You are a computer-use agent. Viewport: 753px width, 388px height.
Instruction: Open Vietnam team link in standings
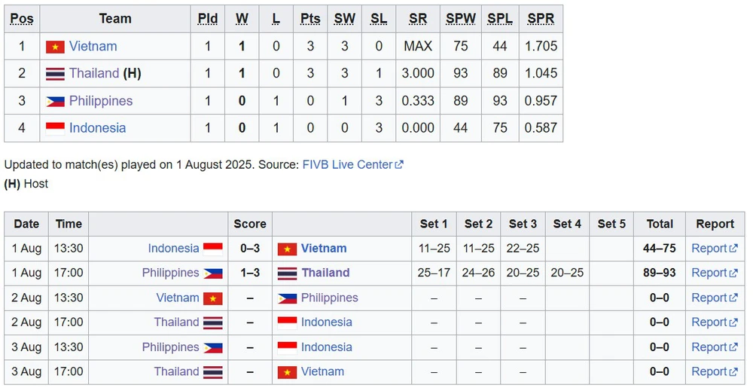[93, 46]
